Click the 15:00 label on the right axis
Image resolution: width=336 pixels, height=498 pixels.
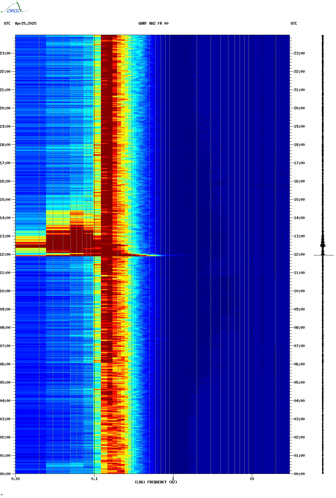click(x=299, y=200)
